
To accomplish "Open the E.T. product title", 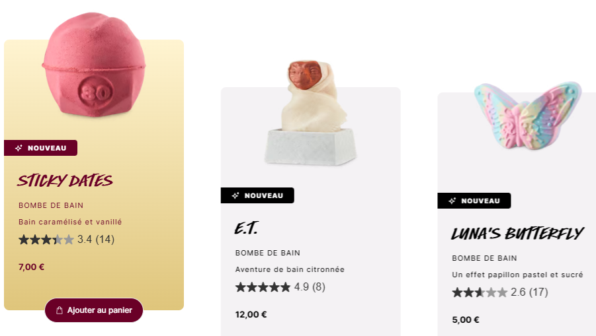I will tap(247, 228).
